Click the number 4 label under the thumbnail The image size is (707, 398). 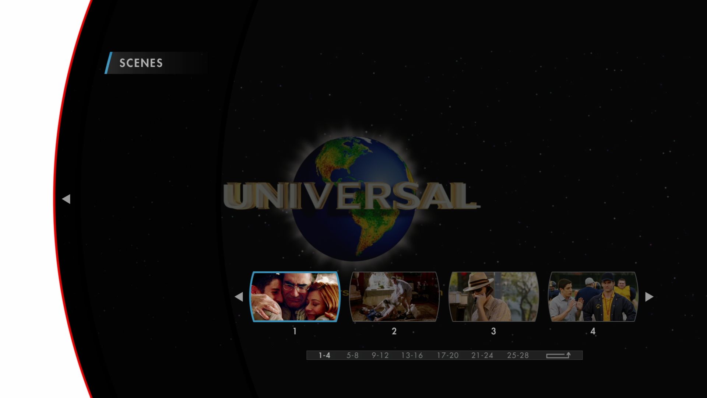tap(593, 331)
